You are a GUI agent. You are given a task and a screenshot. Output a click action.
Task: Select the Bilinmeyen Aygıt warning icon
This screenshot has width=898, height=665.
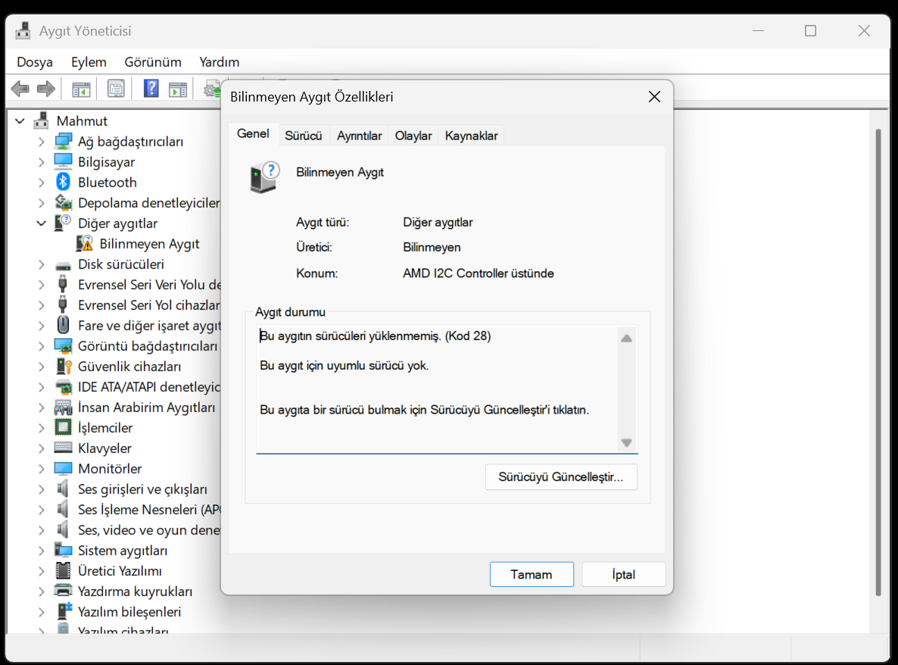[84, 243]
